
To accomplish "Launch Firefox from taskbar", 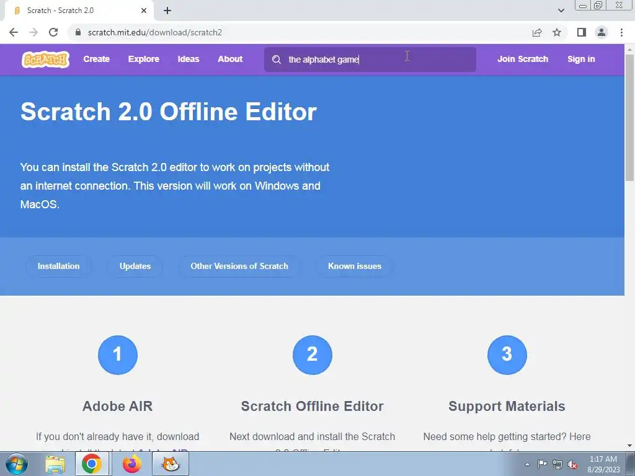I will point(132,464).
